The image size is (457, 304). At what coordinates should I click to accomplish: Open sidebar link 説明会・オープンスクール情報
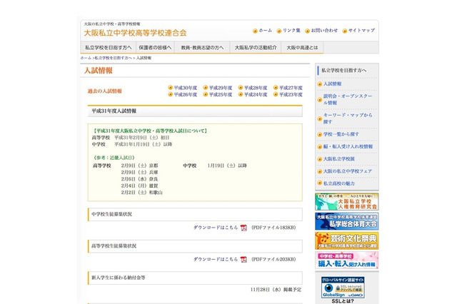pos(348,99)
